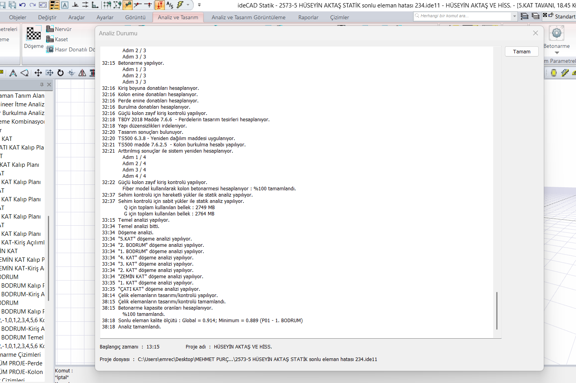Screen dimensions: 576x383
Task: Close the Analiz Durumu dialog
Action: click(x=536, y=33)
